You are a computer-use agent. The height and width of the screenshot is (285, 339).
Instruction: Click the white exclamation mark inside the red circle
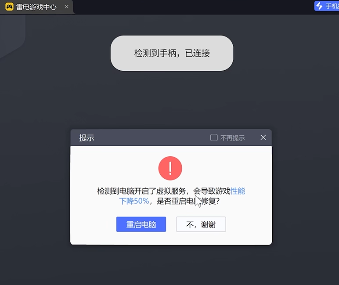pyautogui.click(x=170, y=168)
